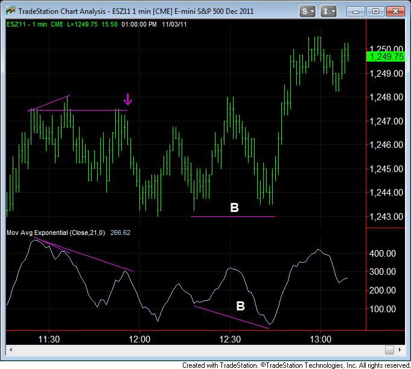Viewport: 411px width, 369px height.
Task: Click the scrollbar right arrow
Action: tap(400, 350)
